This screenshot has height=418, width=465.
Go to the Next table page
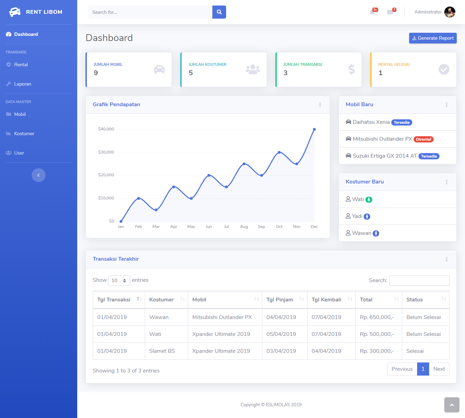439,369
